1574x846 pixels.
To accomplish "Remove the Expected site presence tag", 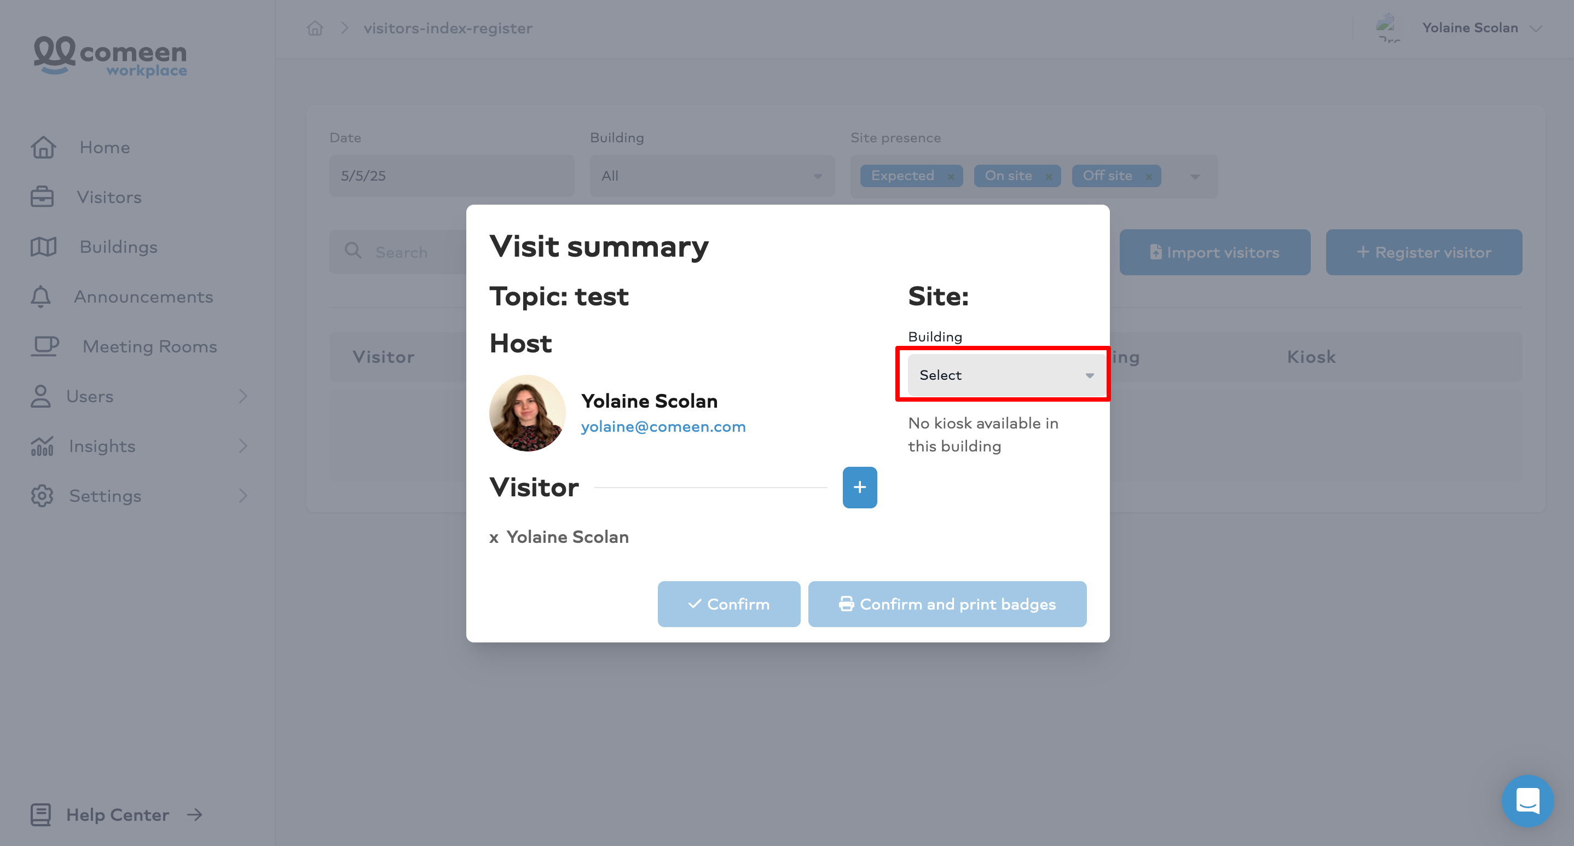I will coord(951,177).
